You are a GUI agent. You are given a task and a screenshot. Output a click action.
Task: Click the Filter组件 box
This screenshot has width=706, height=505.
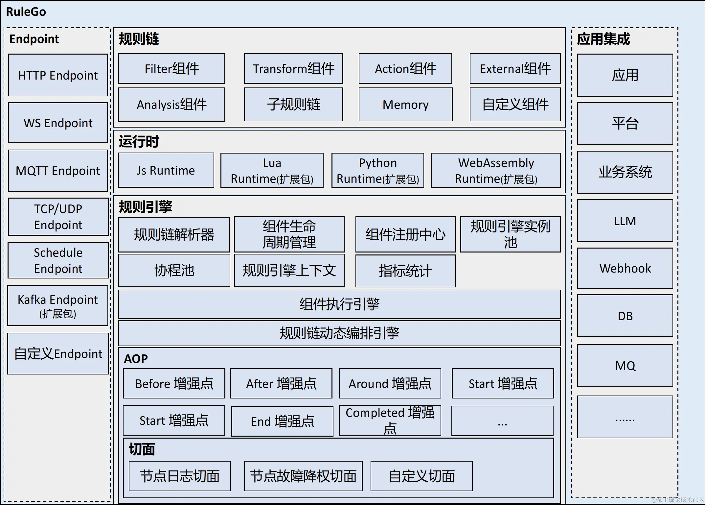[x=171, y=69]
